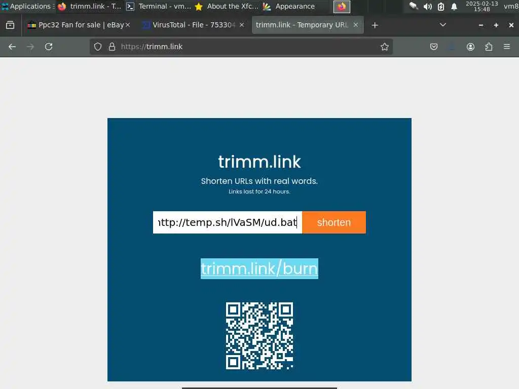Click the battery power icon
519x389 pixels.
click(441, 6)
